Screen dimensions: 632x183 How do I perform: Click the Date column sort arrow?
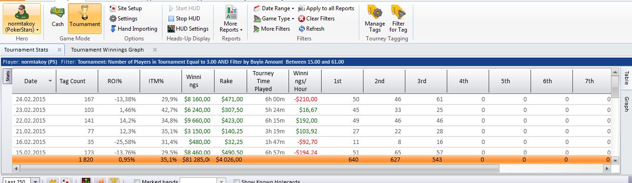click(x=50, y=81)
